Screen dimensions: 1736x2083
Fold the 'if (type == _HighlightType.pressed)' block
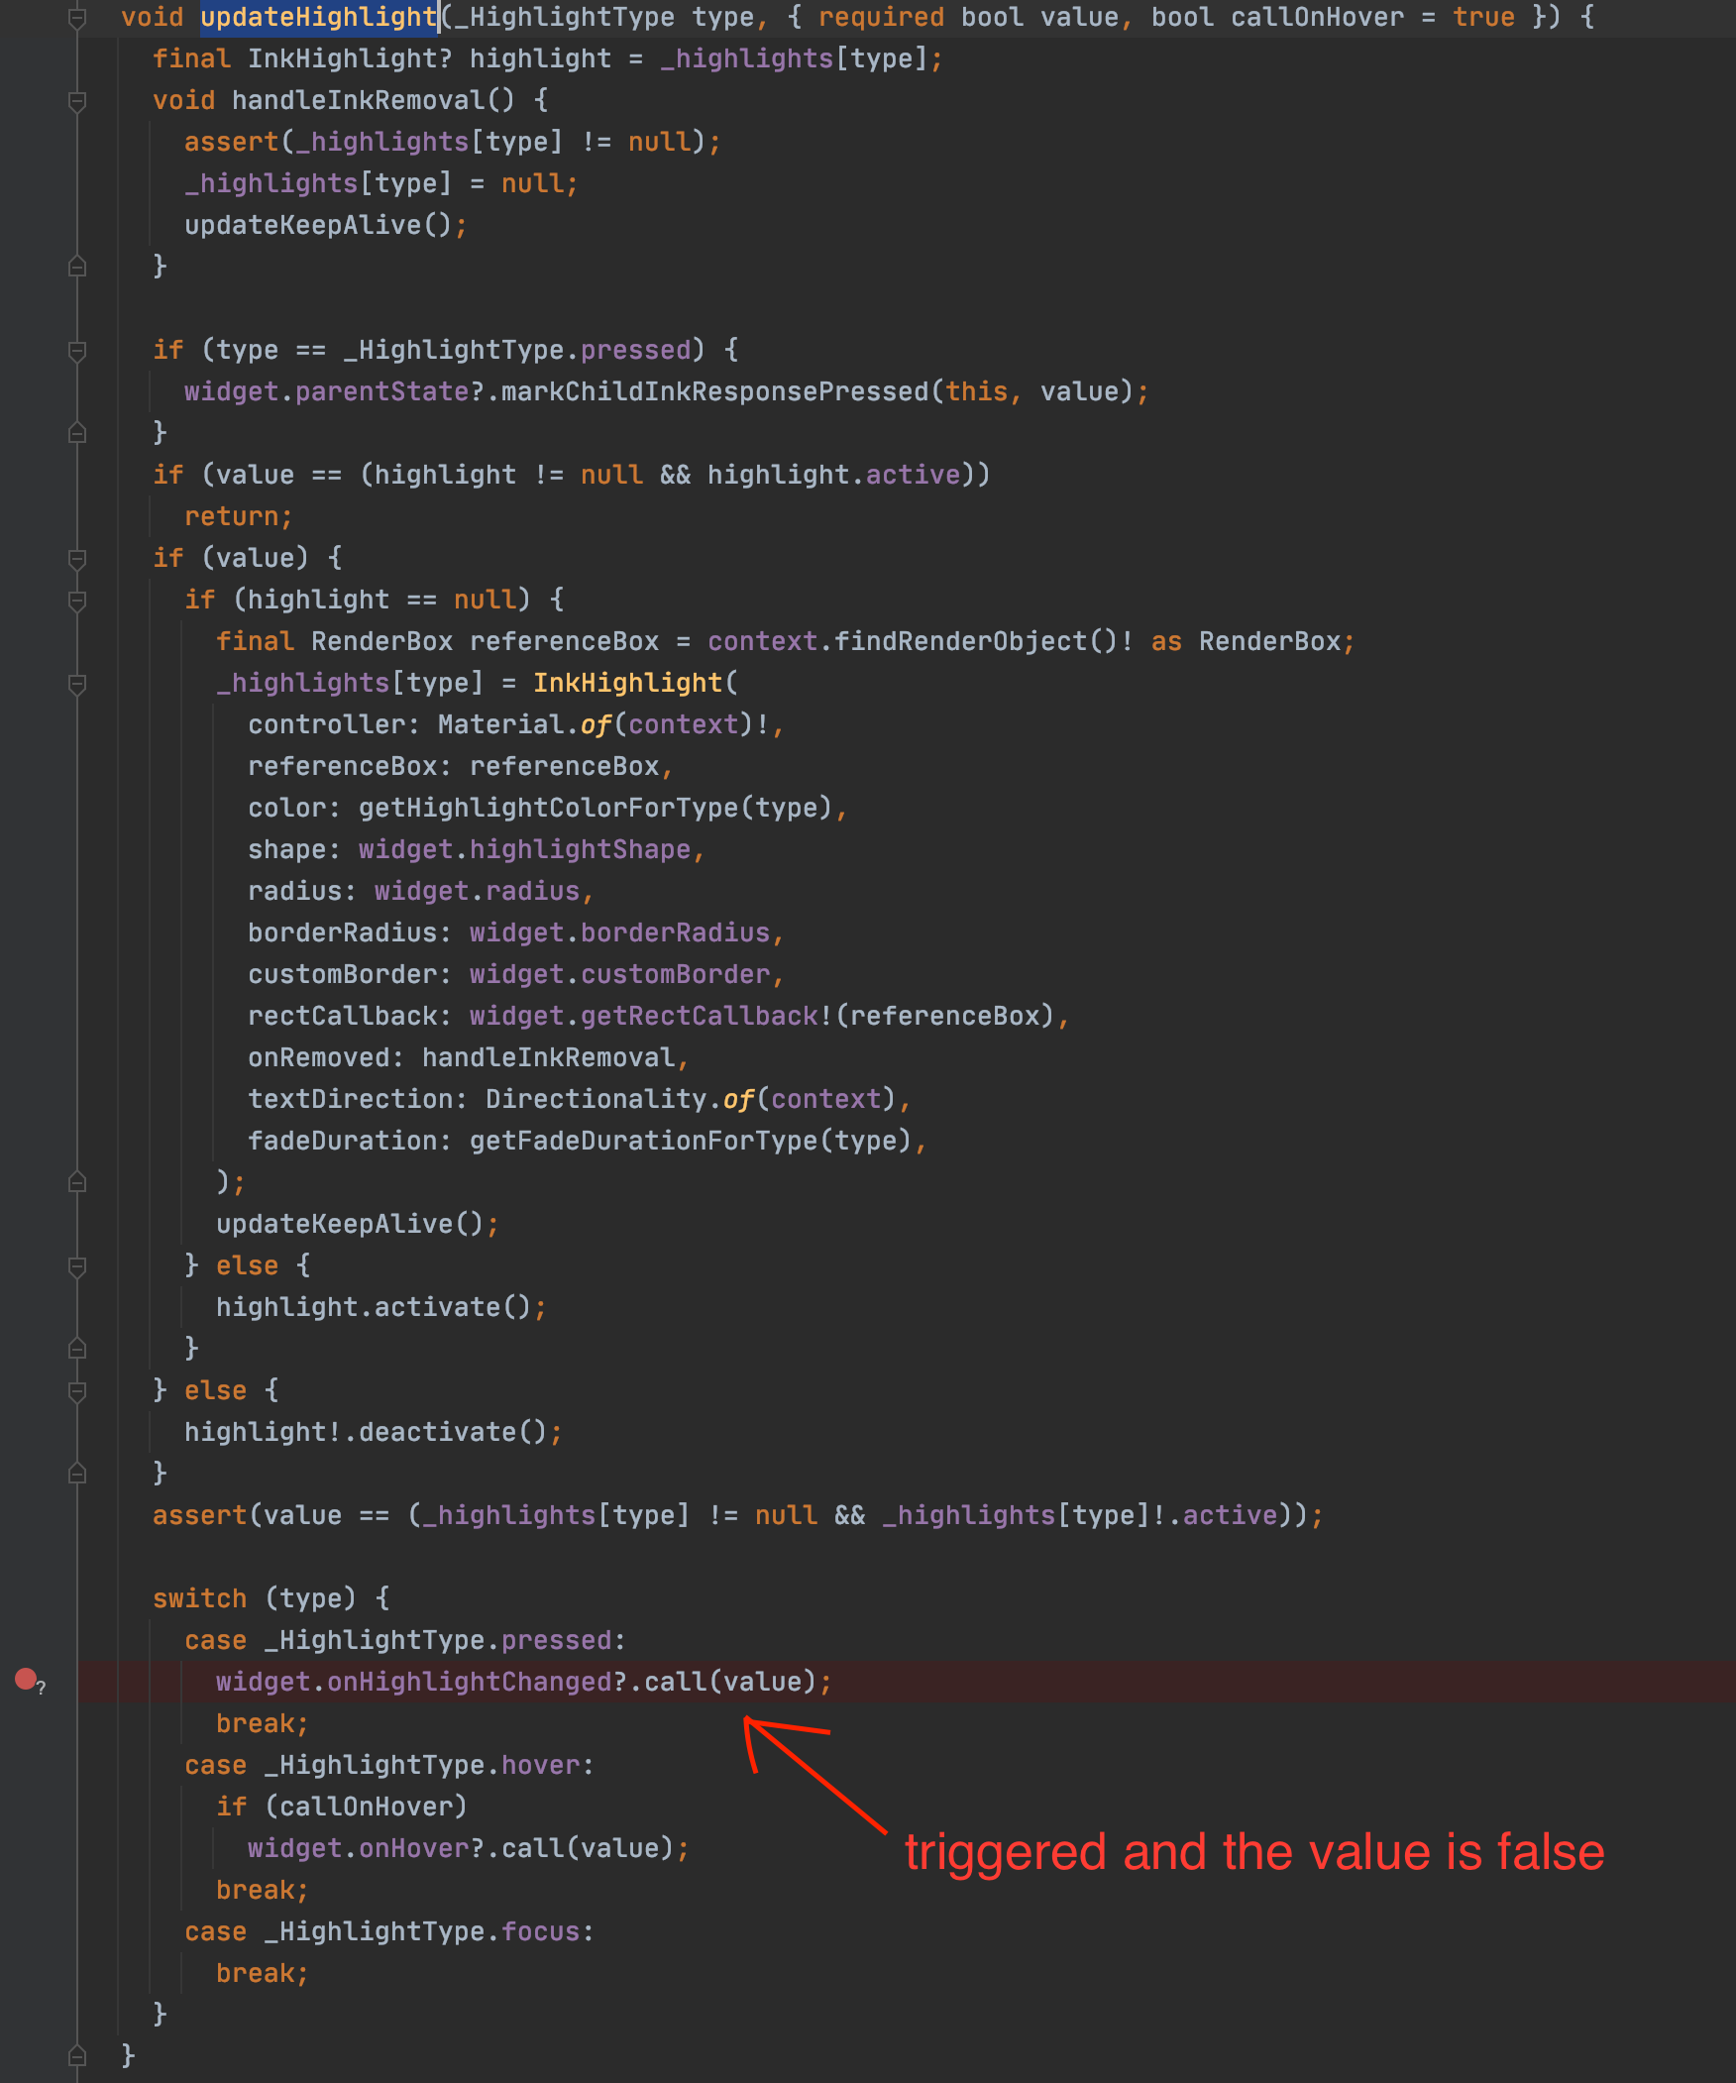coord(77,350)
